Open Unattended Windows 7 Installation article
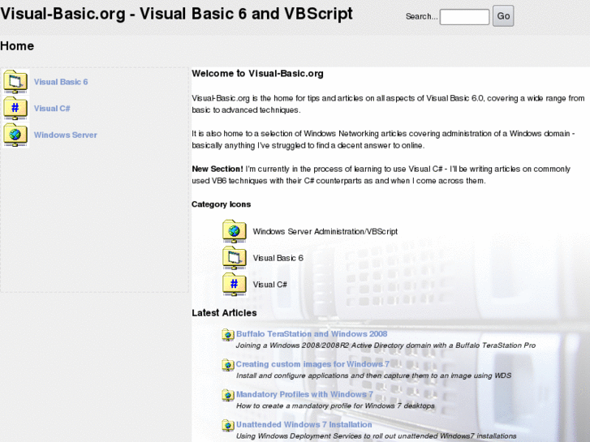 pyautogui.click(x=304, y=425)
